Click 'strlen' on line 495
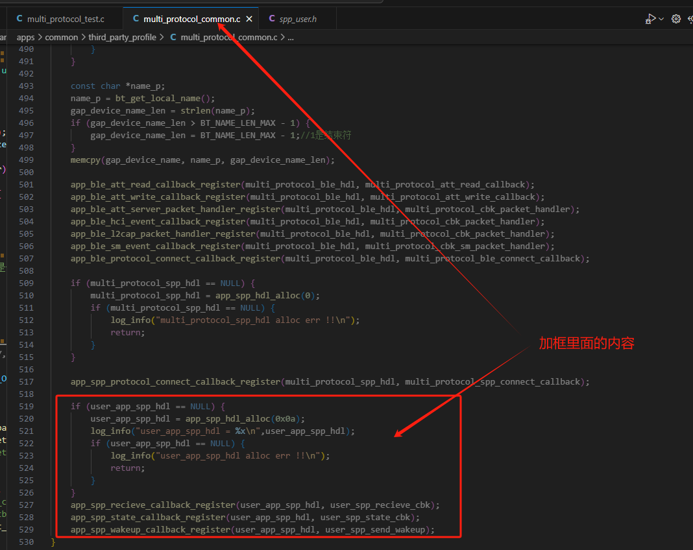 (x=195, y=111)
